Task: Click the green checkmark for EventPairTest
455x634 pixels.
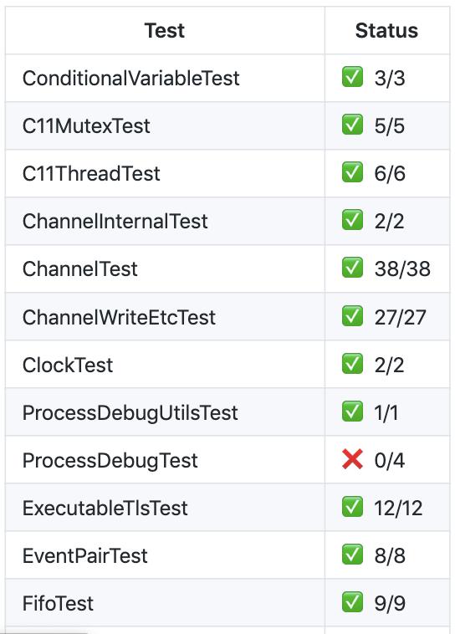Action: click(x=352, y=555)
